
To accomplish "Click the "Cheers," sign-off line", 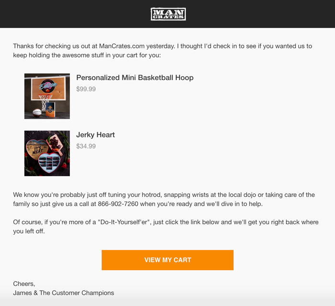I will [x=24, y=284].
